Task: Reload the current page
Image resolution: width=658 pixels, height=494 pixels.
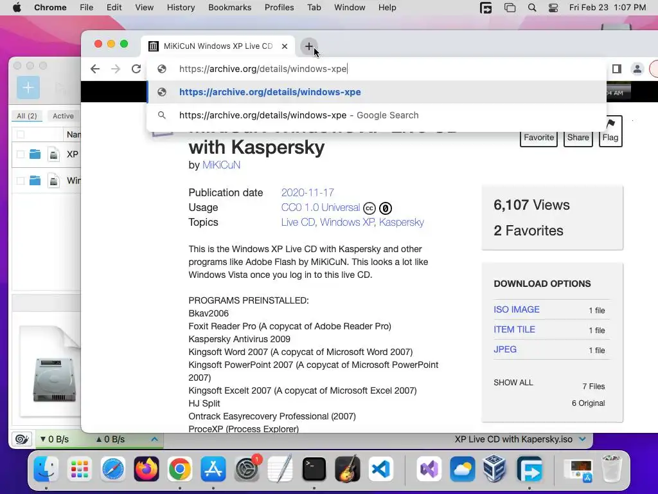Action: click(136, 69)
